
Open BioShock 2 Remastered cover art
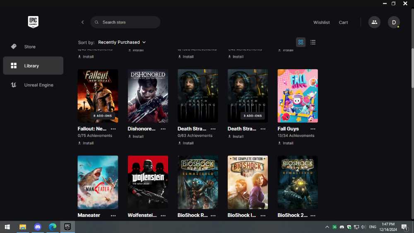tap(298, 182)
